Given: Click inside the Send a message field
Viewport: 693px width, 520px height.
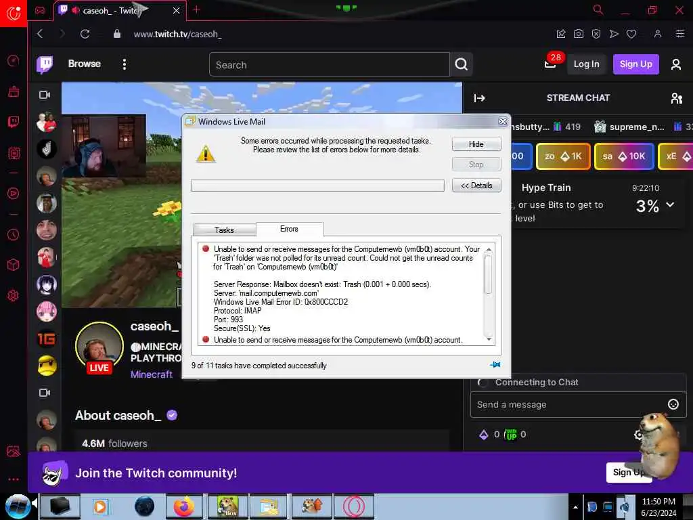Looking at the screenshot, I should (x=570, y=405).
